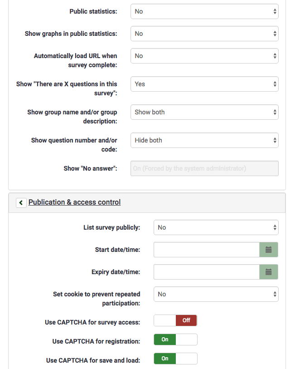Open the List survey publicly dropdown
Screen dimensions: 295x369
[x=216, y=227]
